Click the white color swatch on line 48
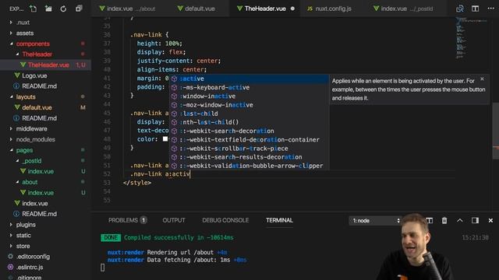Viewport: 499px width, 280px height. pos(165,139)
